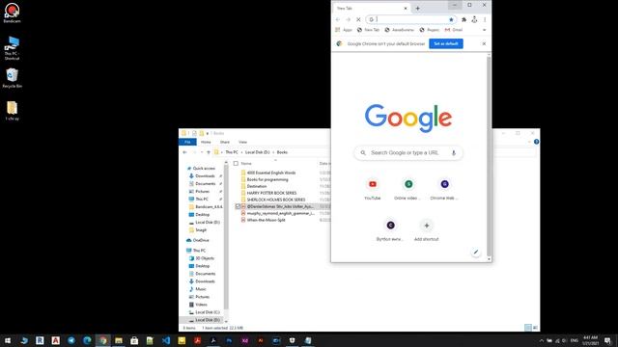The image size is (618, 347).
Task: Click File Explorer's back arrow
Action: (184, 152)
